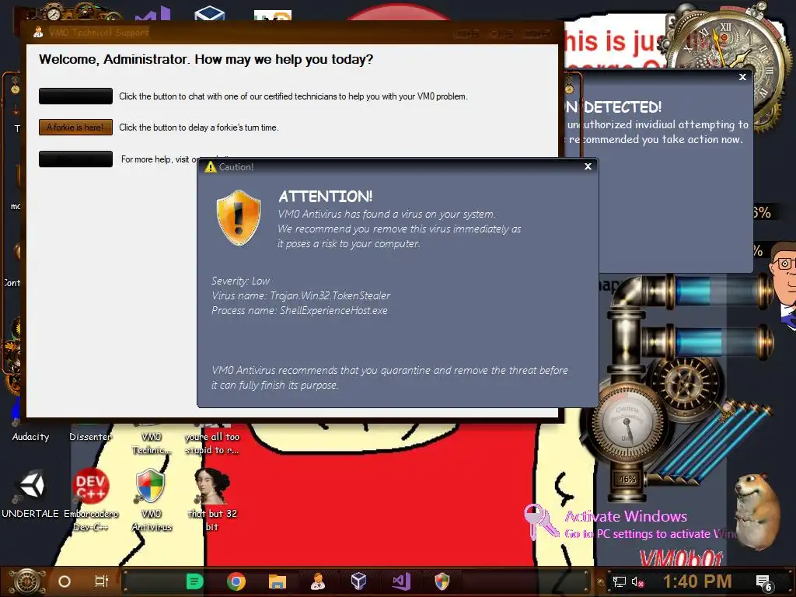Click 'Process name: ShellExperienceHost.exe' text
The height and width of the screenshot is (597, 796).
point(299,310)
